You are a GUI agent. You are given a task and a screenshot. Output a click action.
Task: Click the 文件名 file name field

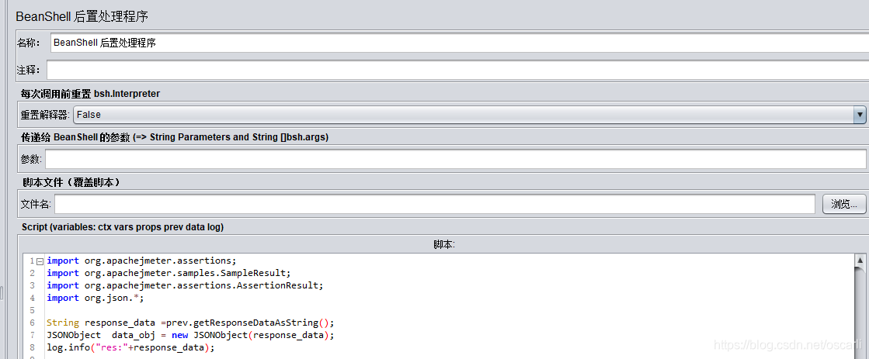click(435, 204)
